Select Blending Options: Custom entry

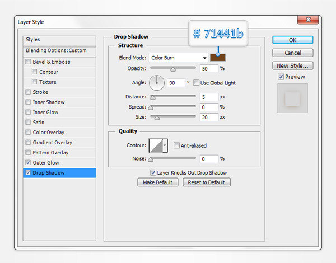click(56, 50)
